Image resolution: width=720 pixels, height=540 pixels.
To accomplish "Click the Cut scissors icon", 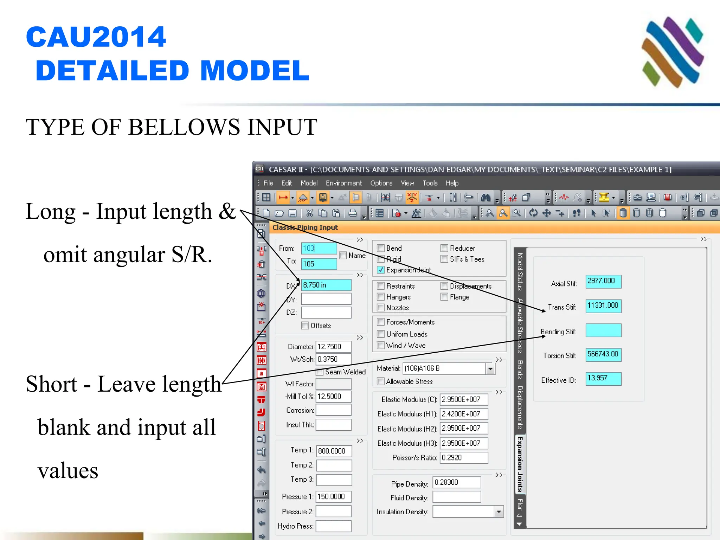I will pos(309,213).
